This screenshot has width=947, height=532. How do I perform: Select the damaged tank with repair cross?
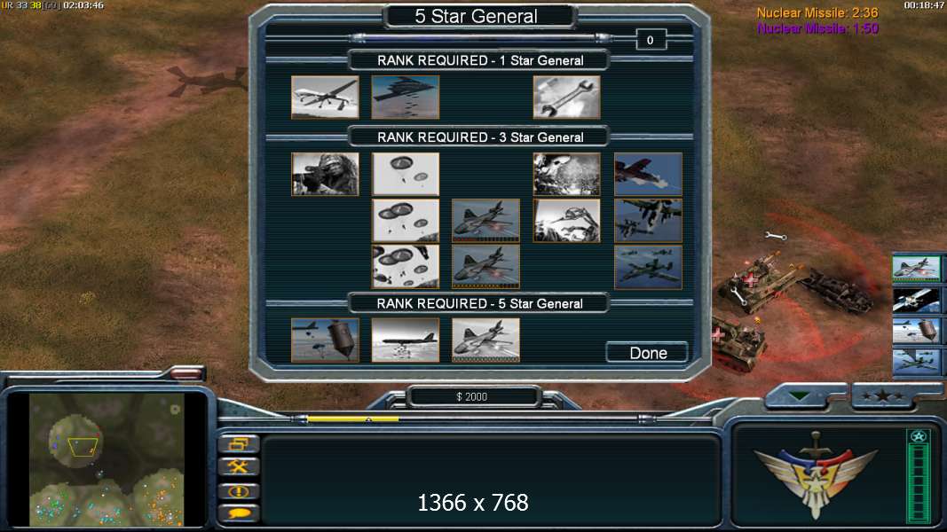[x=754, y=282]
